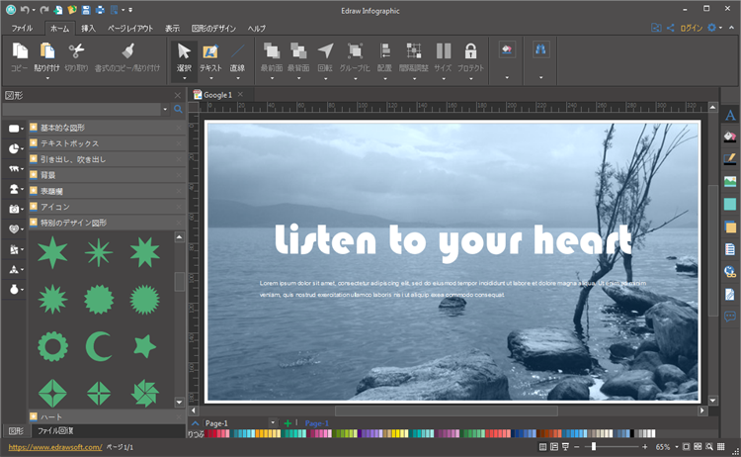741x457 pixels.
Task: Click the green plus add page icon
Action: [288, 423]
